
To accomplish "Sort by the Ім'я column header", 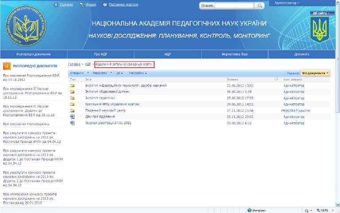I will tap(88, 80).
